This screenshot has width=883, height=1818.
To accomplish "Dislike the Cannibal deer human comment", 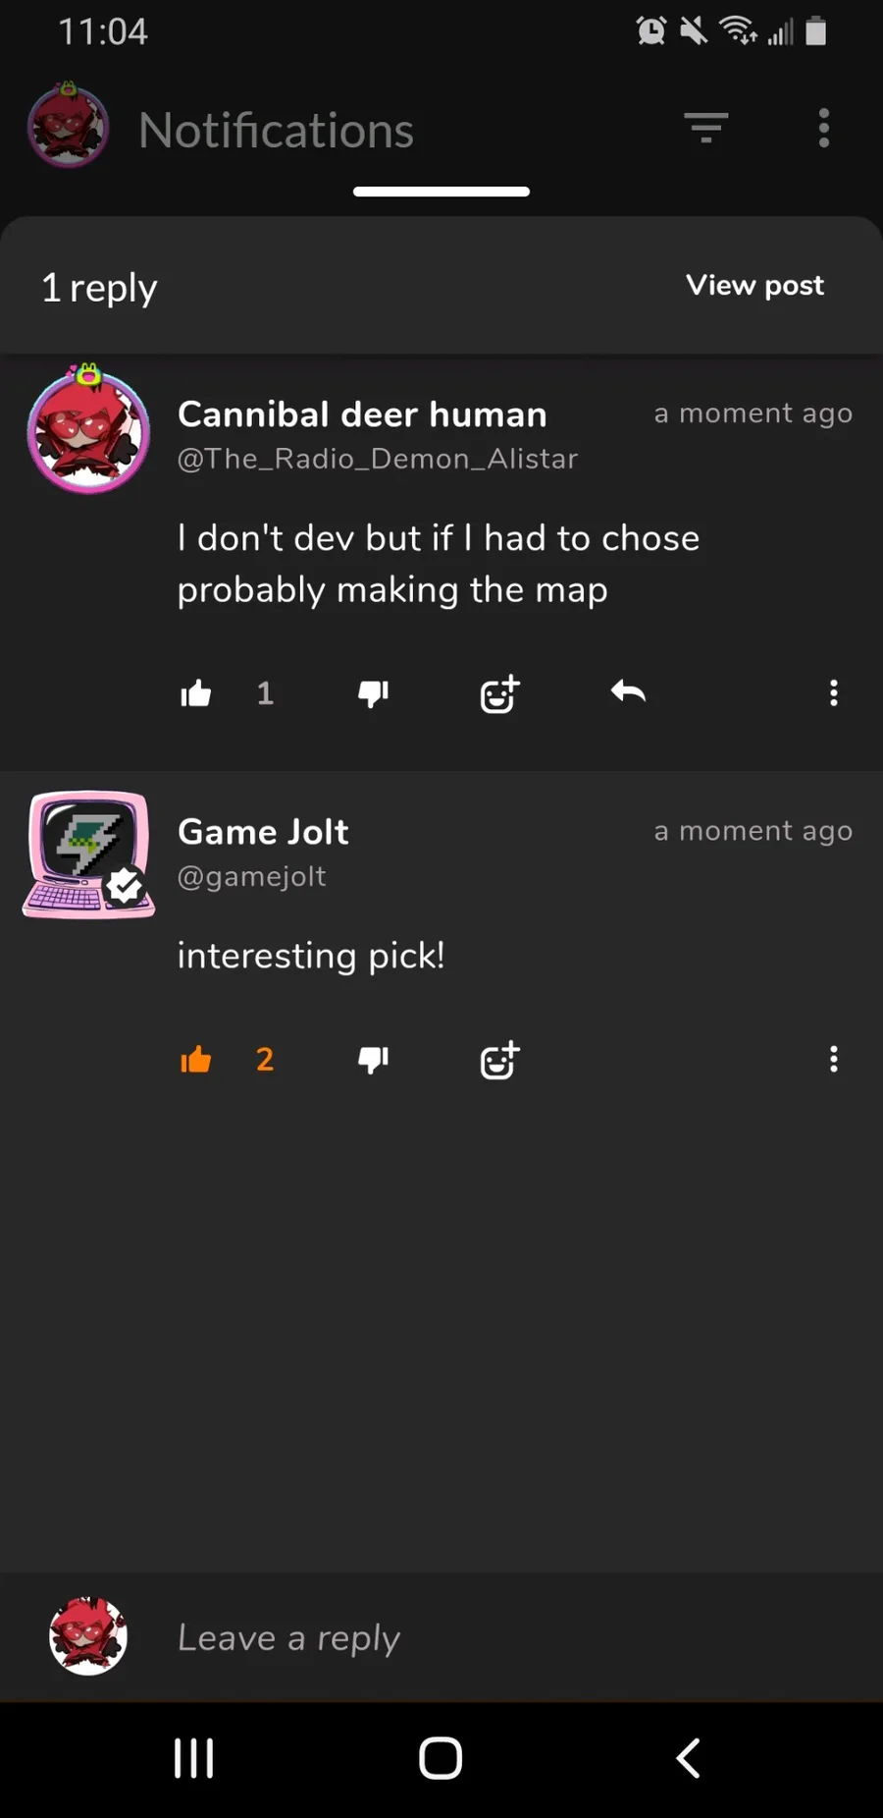I will 373,694.
